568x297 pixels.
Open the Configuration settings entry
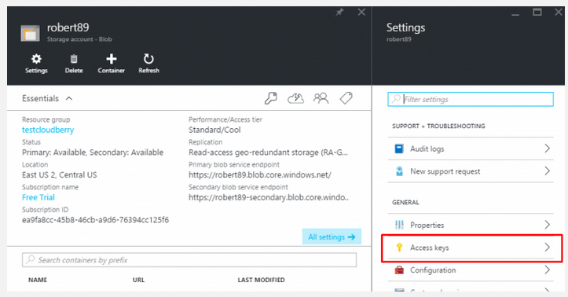coord(471,269)
